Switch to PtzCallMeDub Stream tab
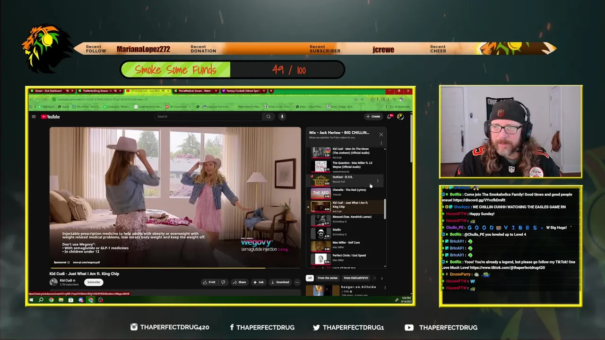The image size is (605, 340). click(196, 91)
